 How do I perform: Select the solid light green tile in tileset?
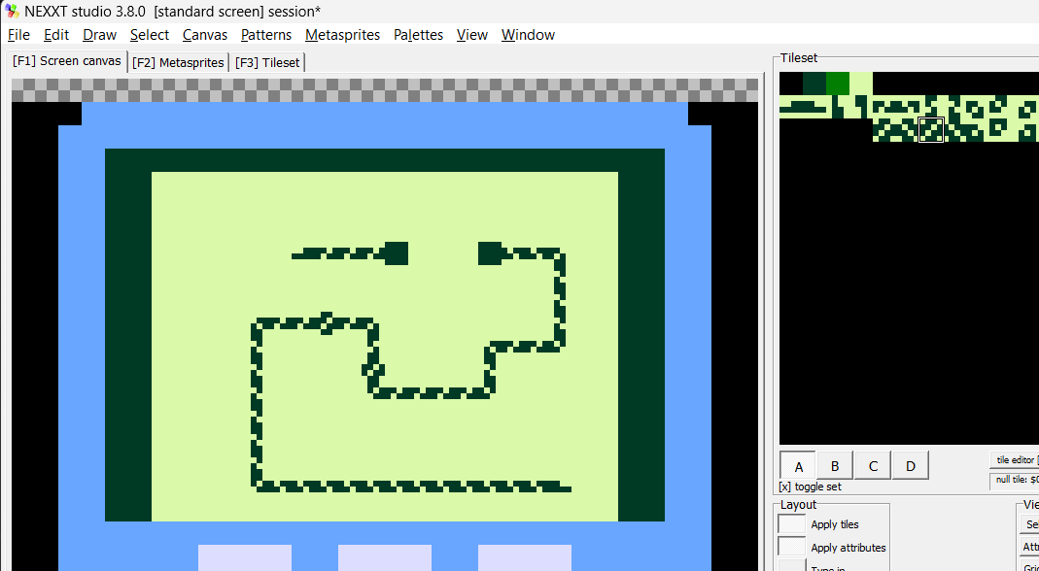tap(861, 84)
